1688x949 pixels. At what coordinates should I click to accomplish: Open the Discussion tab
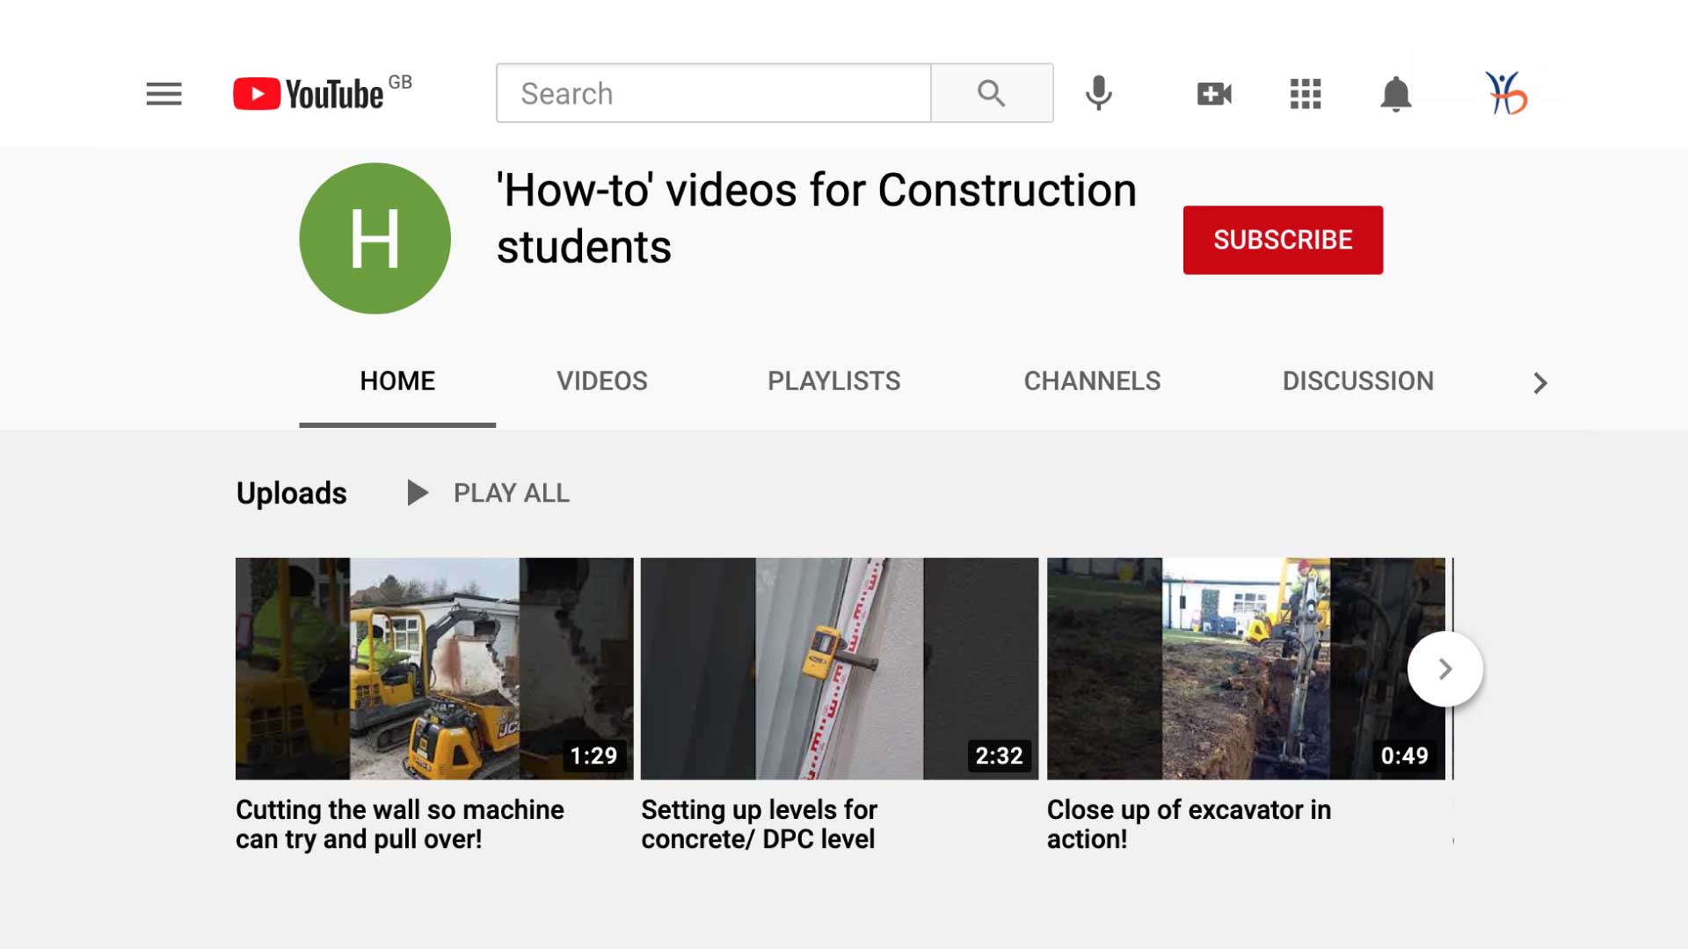click(1357, 381)
